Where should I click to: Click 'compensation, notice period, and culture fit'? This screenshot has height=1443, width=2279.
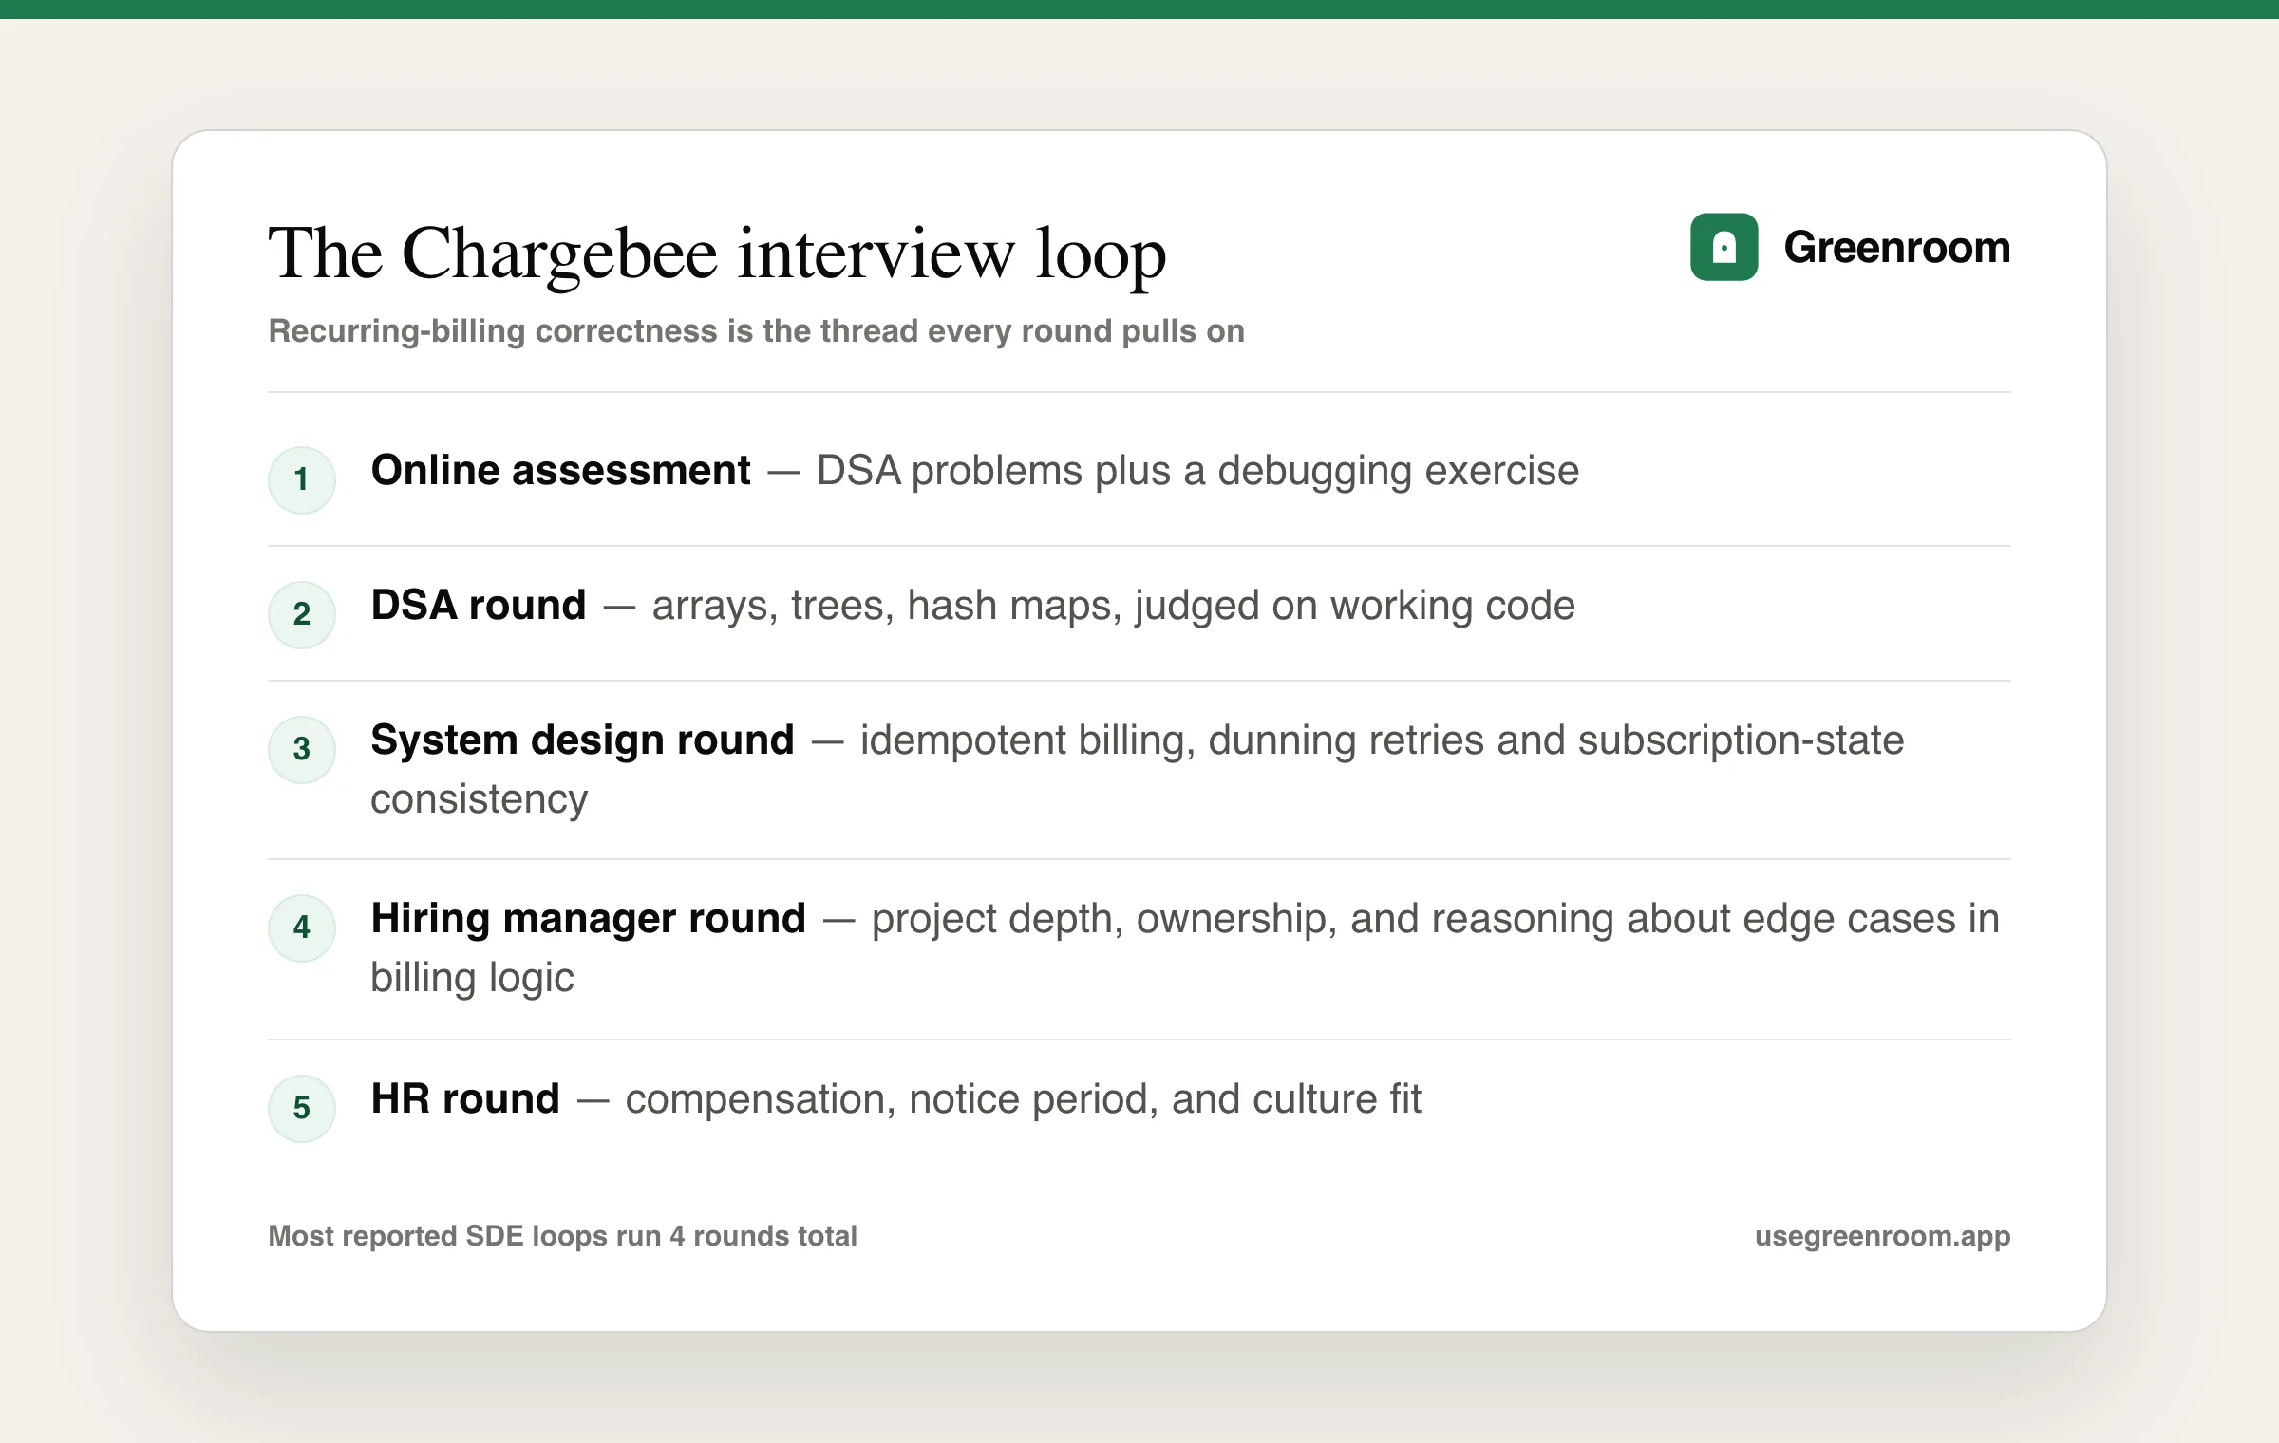(1024, 1099)
